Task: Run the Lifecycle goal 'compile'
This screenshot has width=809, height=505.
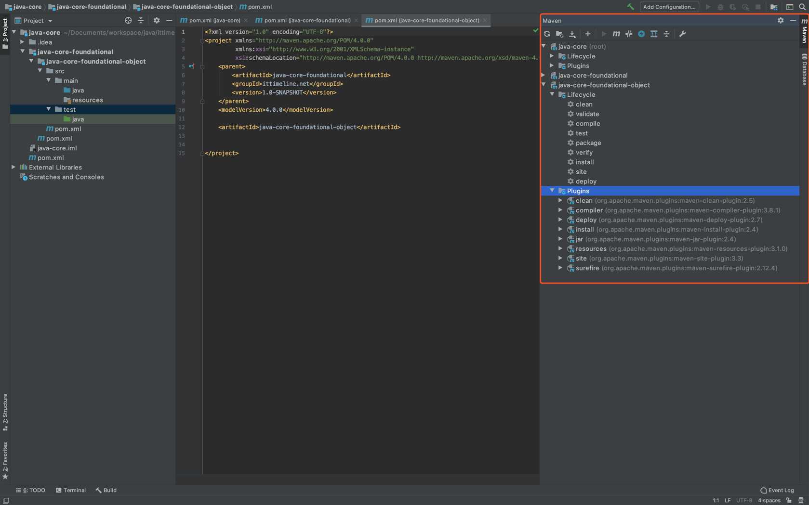Action: 587,124
